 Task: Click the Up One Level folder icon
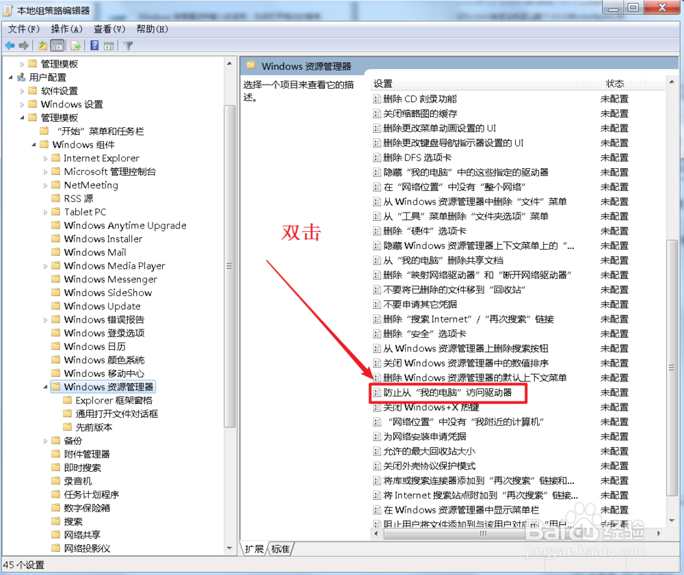(42, 45)
